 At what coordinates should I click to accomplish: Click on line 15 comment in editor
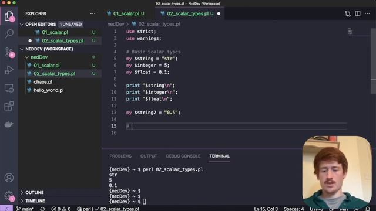[x=128, y=126]
